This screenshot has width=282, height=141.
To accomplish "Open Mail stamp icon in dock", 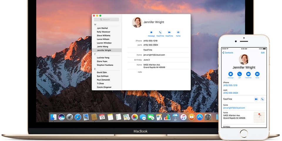I will point(86,117).
